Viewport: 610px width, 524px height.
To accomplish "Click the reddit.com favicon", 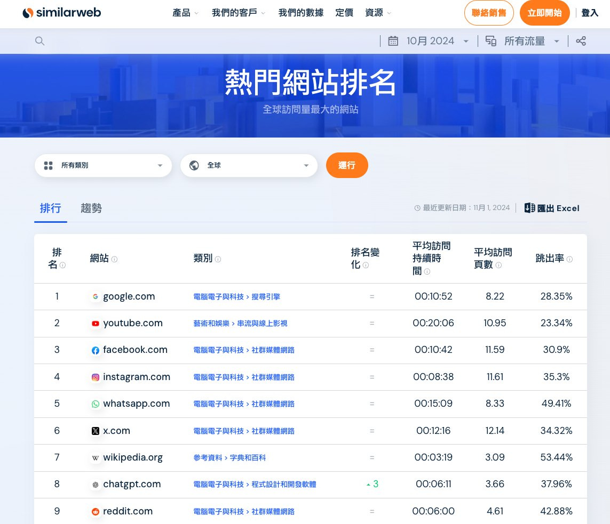I will [96, 512].
